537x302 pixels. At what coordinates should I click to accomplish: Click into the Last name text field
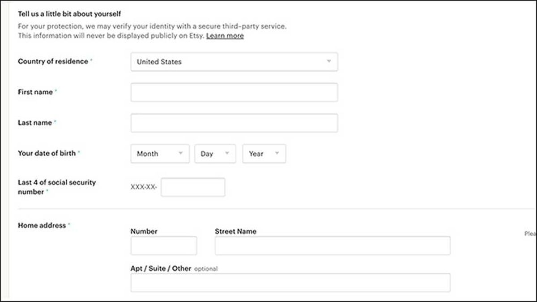tap(234, 123)
